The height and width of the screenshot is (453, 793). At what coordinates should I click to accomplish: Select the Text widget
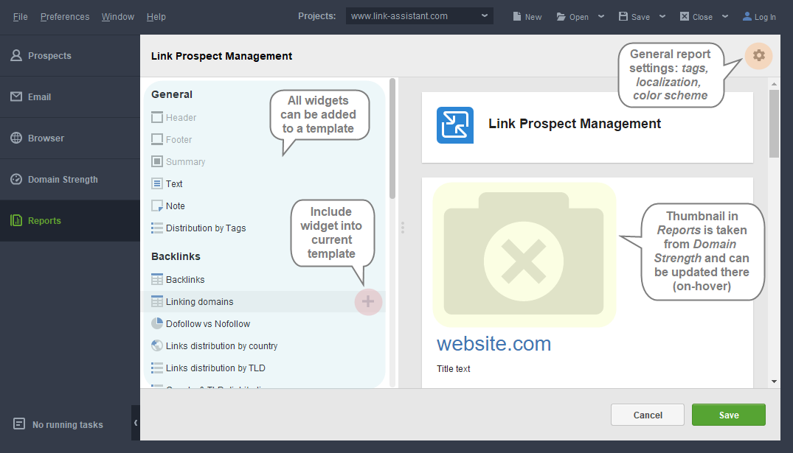(x=167, y=184)
